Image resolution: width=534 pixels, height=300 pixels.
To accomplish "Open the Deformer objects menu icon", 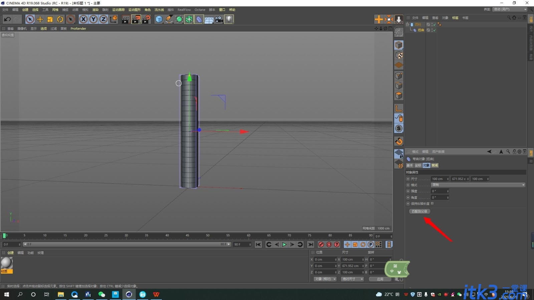I will [x=199, y=19].
